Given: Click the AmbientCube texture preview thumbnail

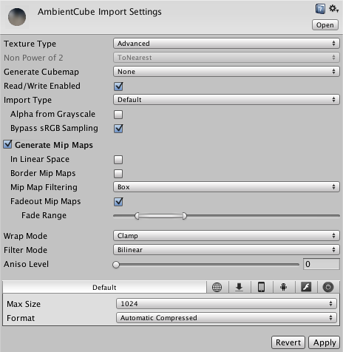Looking at the screenshot, I should click(17, 17).
